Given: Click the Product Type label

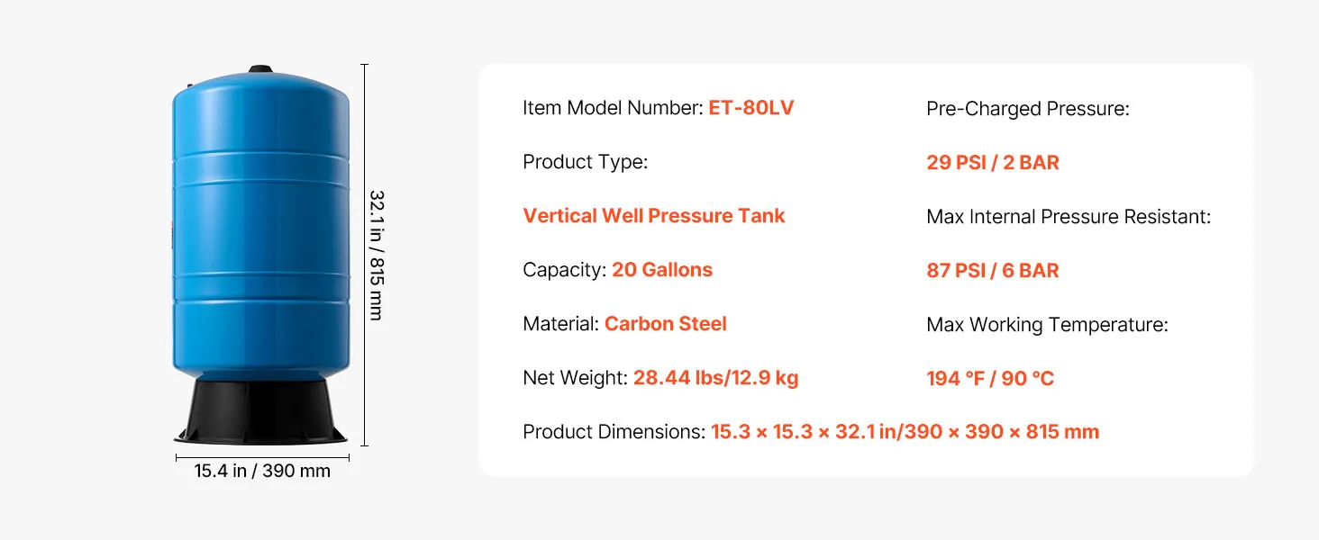Looking at the screenshot, I should pyautogui.click(x=585, y=162).
